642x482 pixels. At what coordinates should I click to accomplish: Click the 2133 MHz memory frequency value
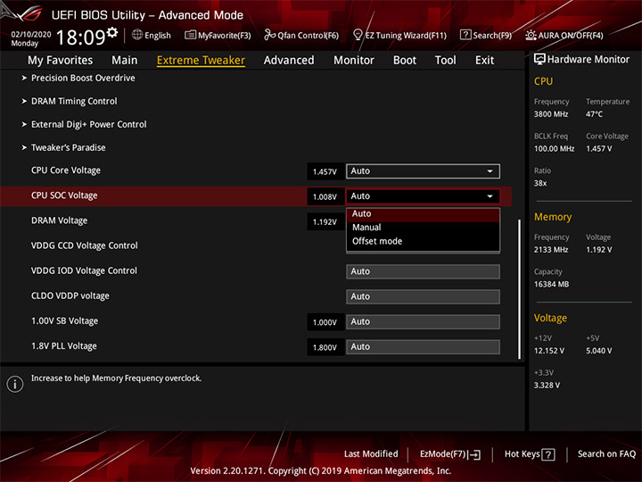tap(551, 250)
